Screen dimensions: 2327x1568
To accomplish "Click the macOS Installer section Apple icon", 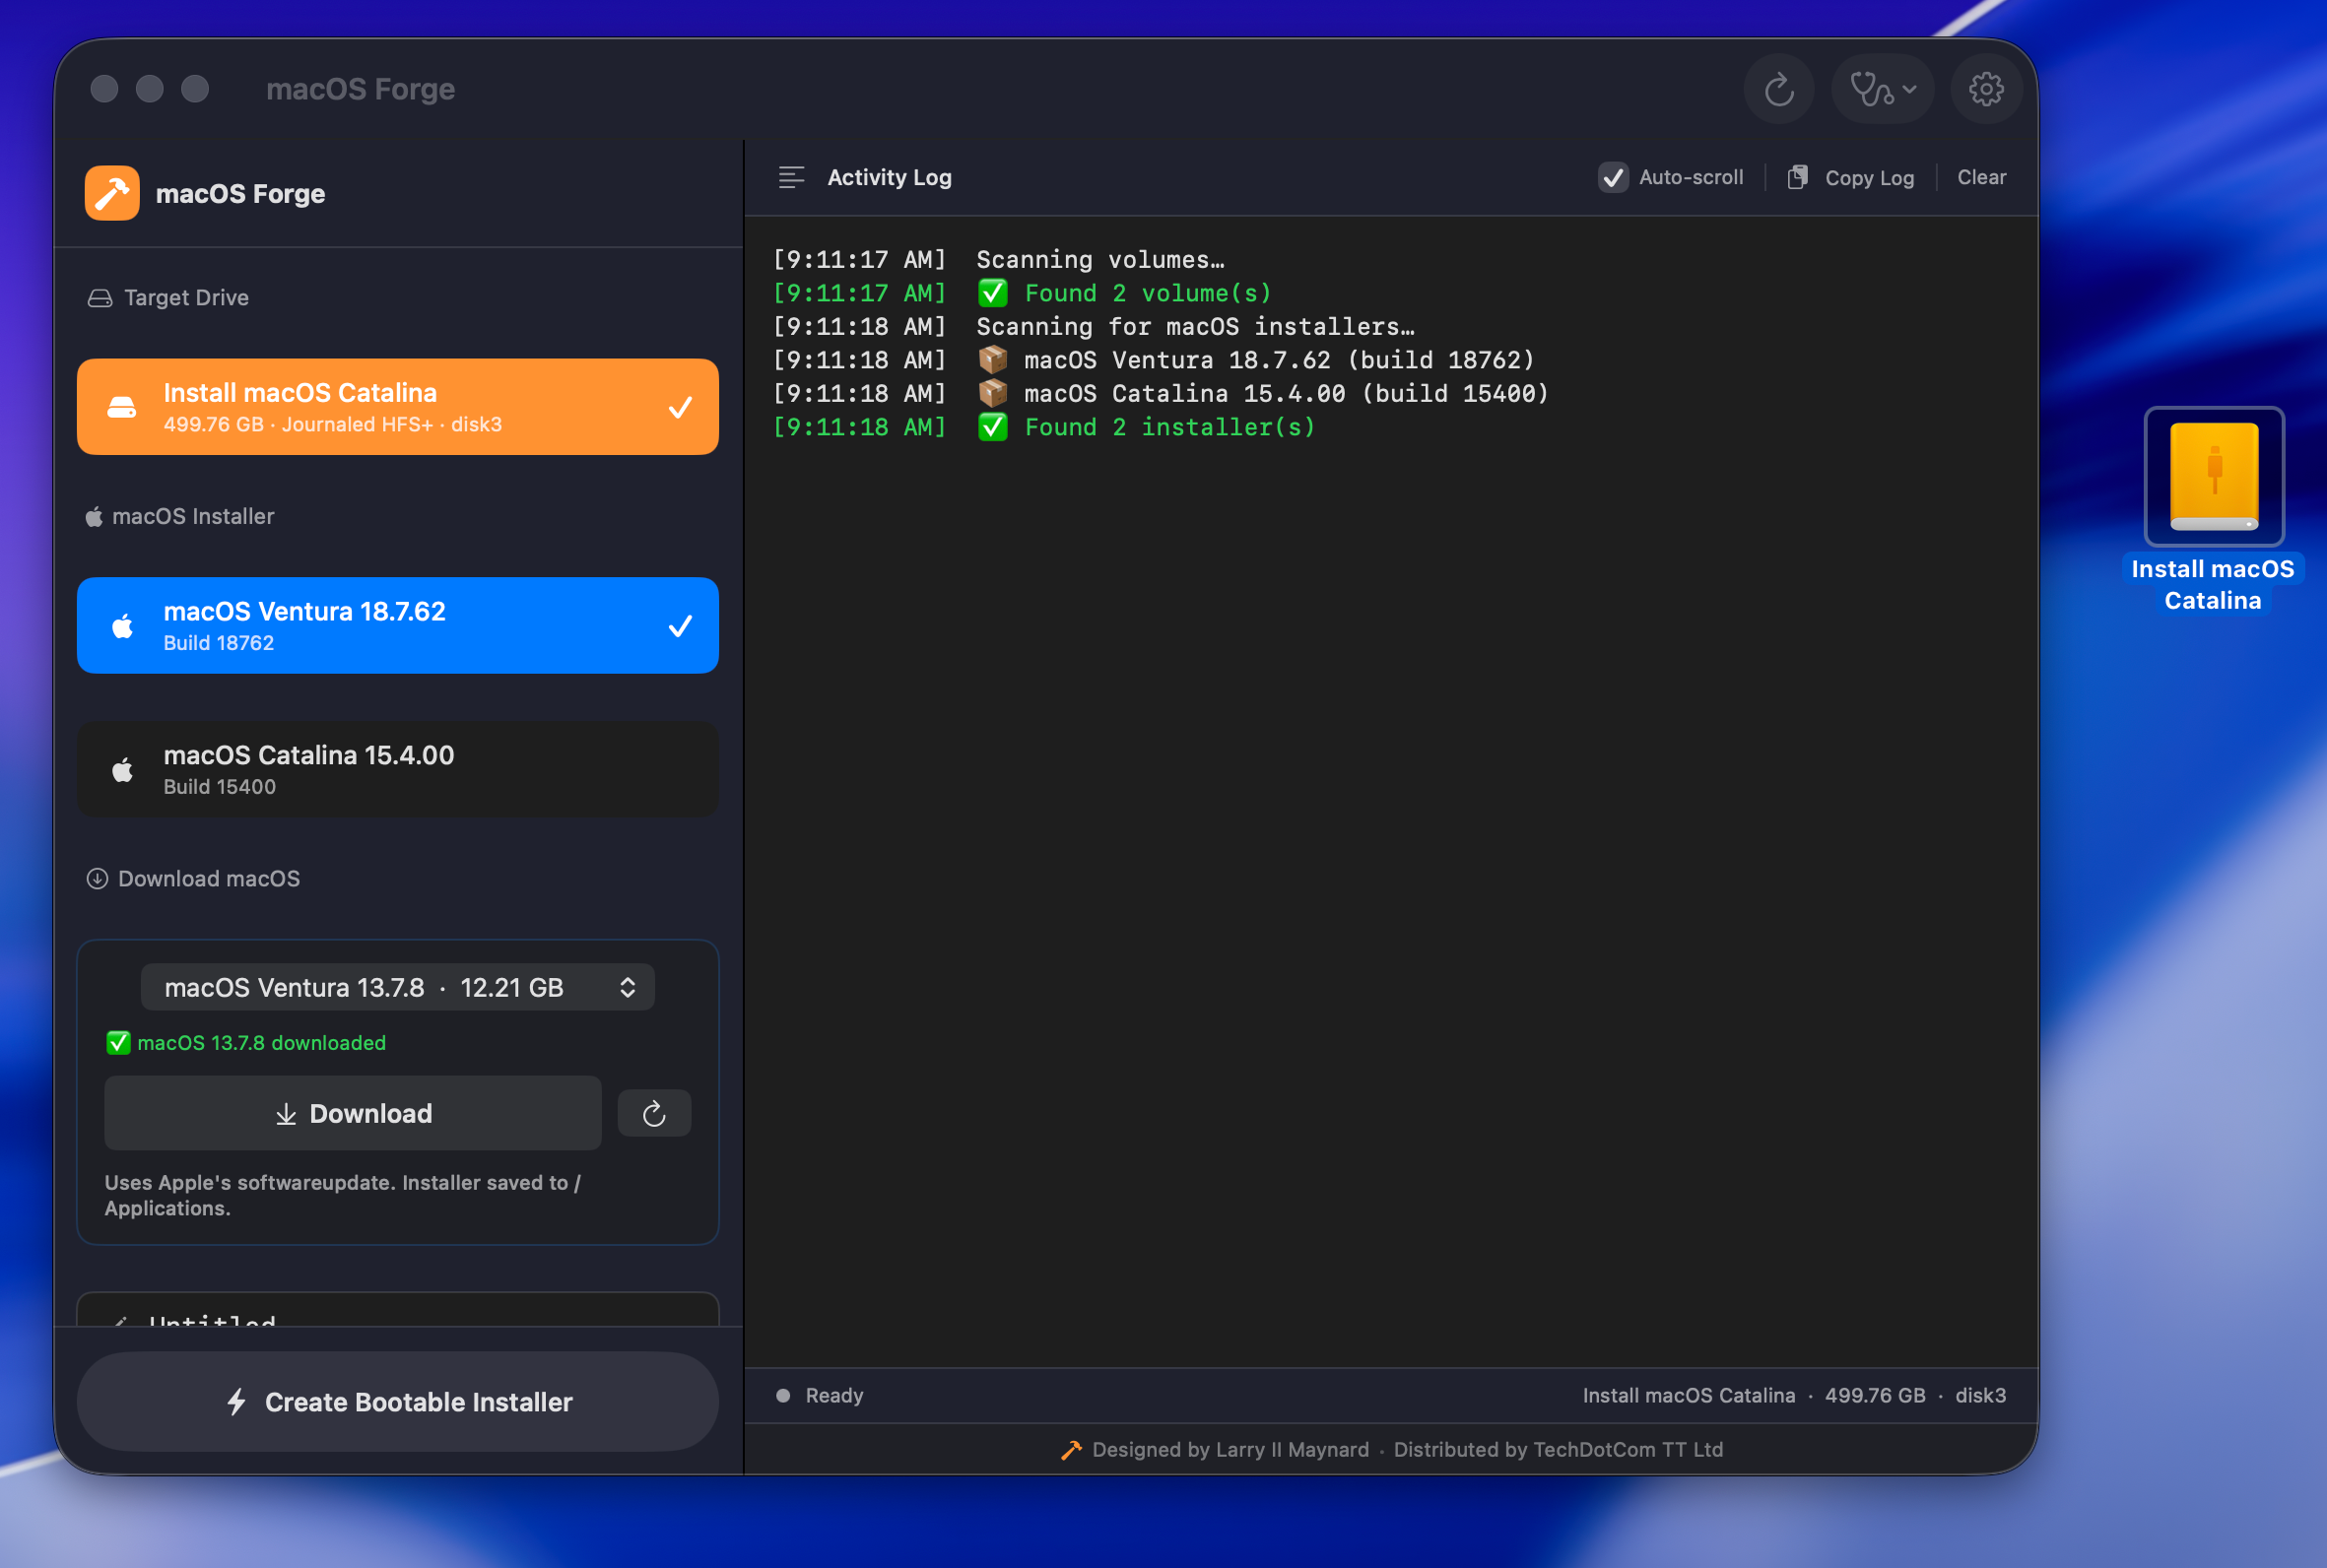I will [x=94, y=516].
